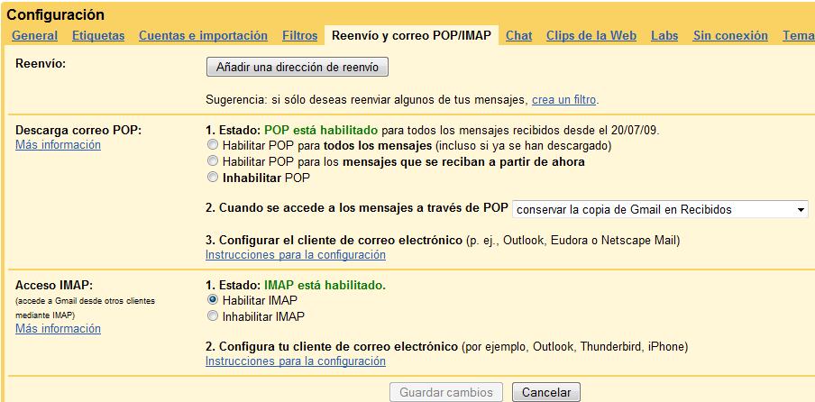815x402 pixels.
Task: Select Habilitar POP for messages from now on
Action: [x=212, y=161]
